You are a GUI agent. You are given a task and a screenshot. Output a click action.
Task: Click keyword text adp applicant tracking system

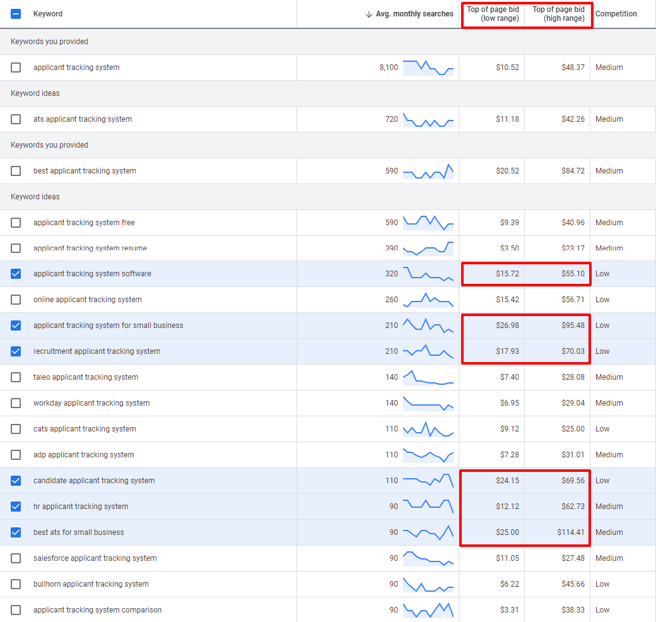[x=83, y=455]
